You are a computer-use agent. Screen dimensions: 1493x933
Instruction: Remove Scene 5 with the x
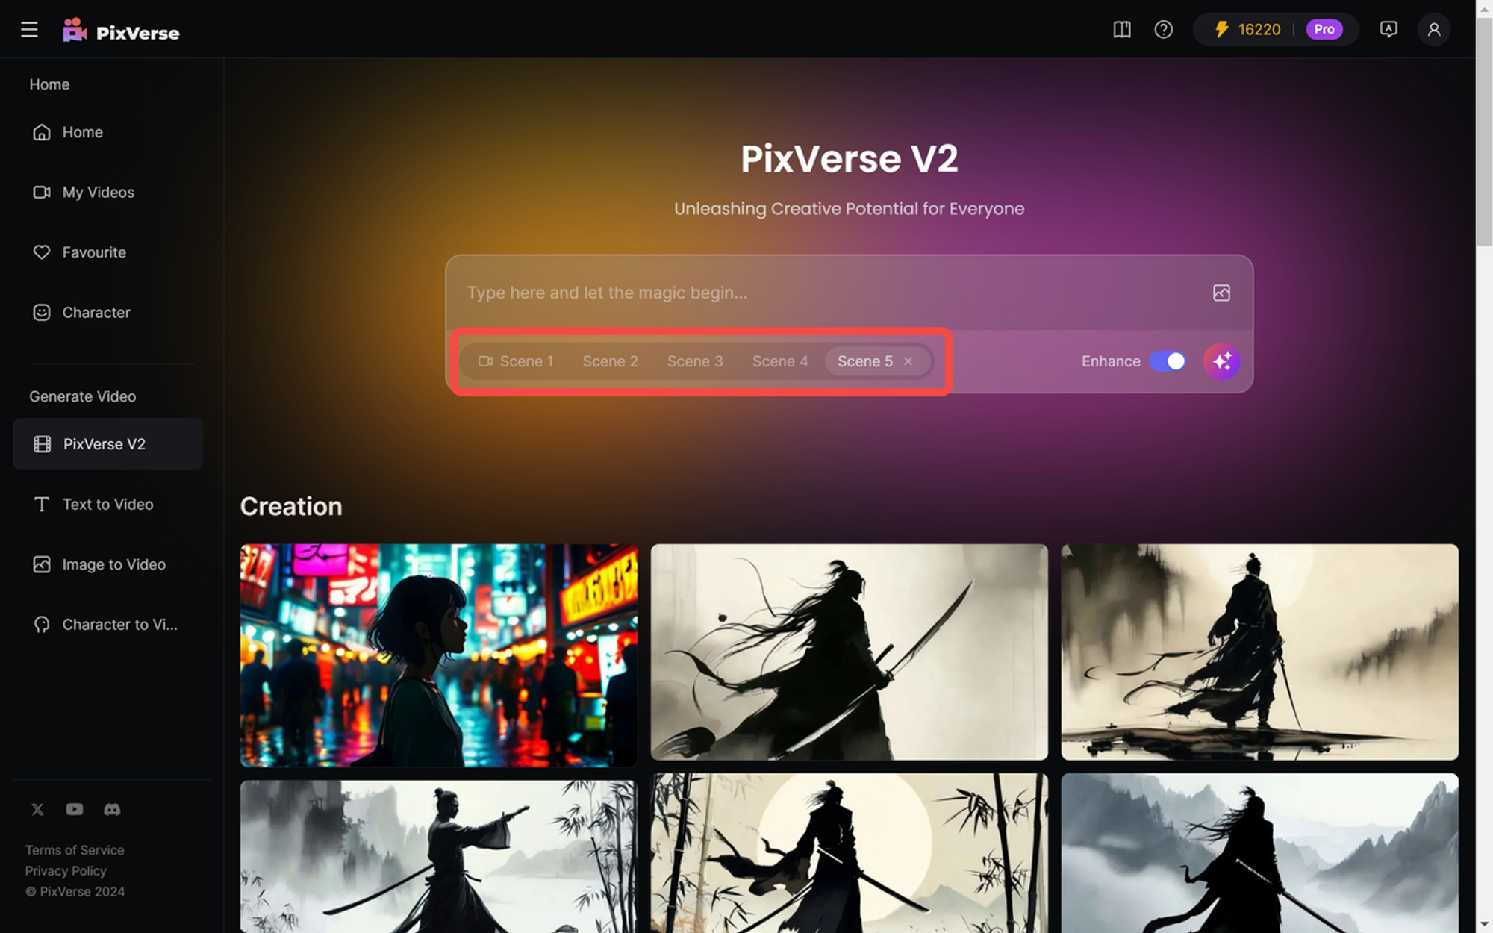click(x=908, y=361)
